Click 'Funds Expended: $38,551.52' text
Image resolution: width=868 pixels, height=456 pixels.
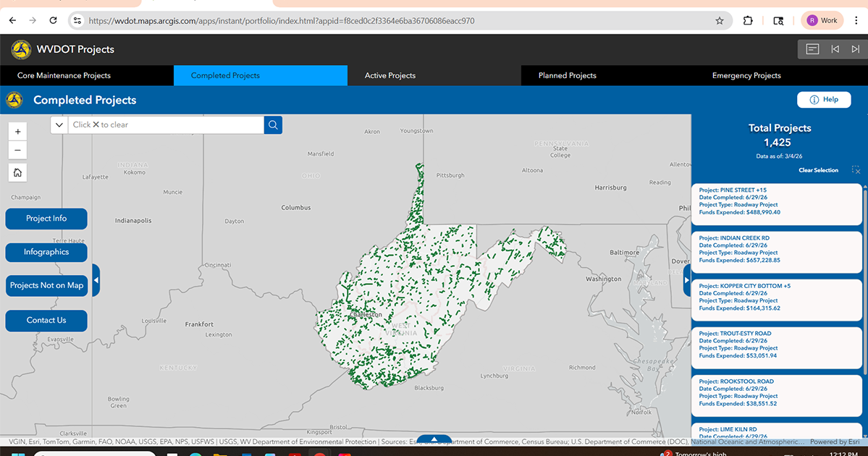pos(738,404)
